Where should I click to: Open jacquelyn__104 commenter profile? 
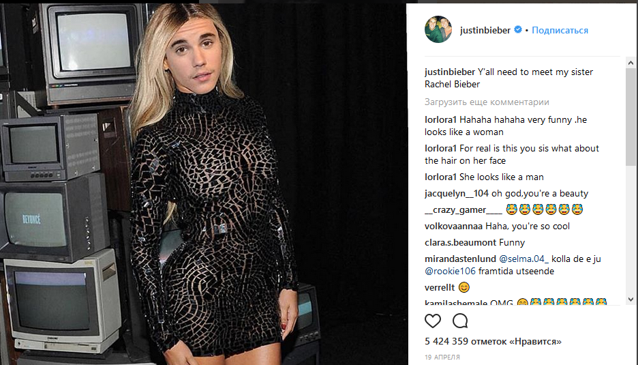click(457, 194)
